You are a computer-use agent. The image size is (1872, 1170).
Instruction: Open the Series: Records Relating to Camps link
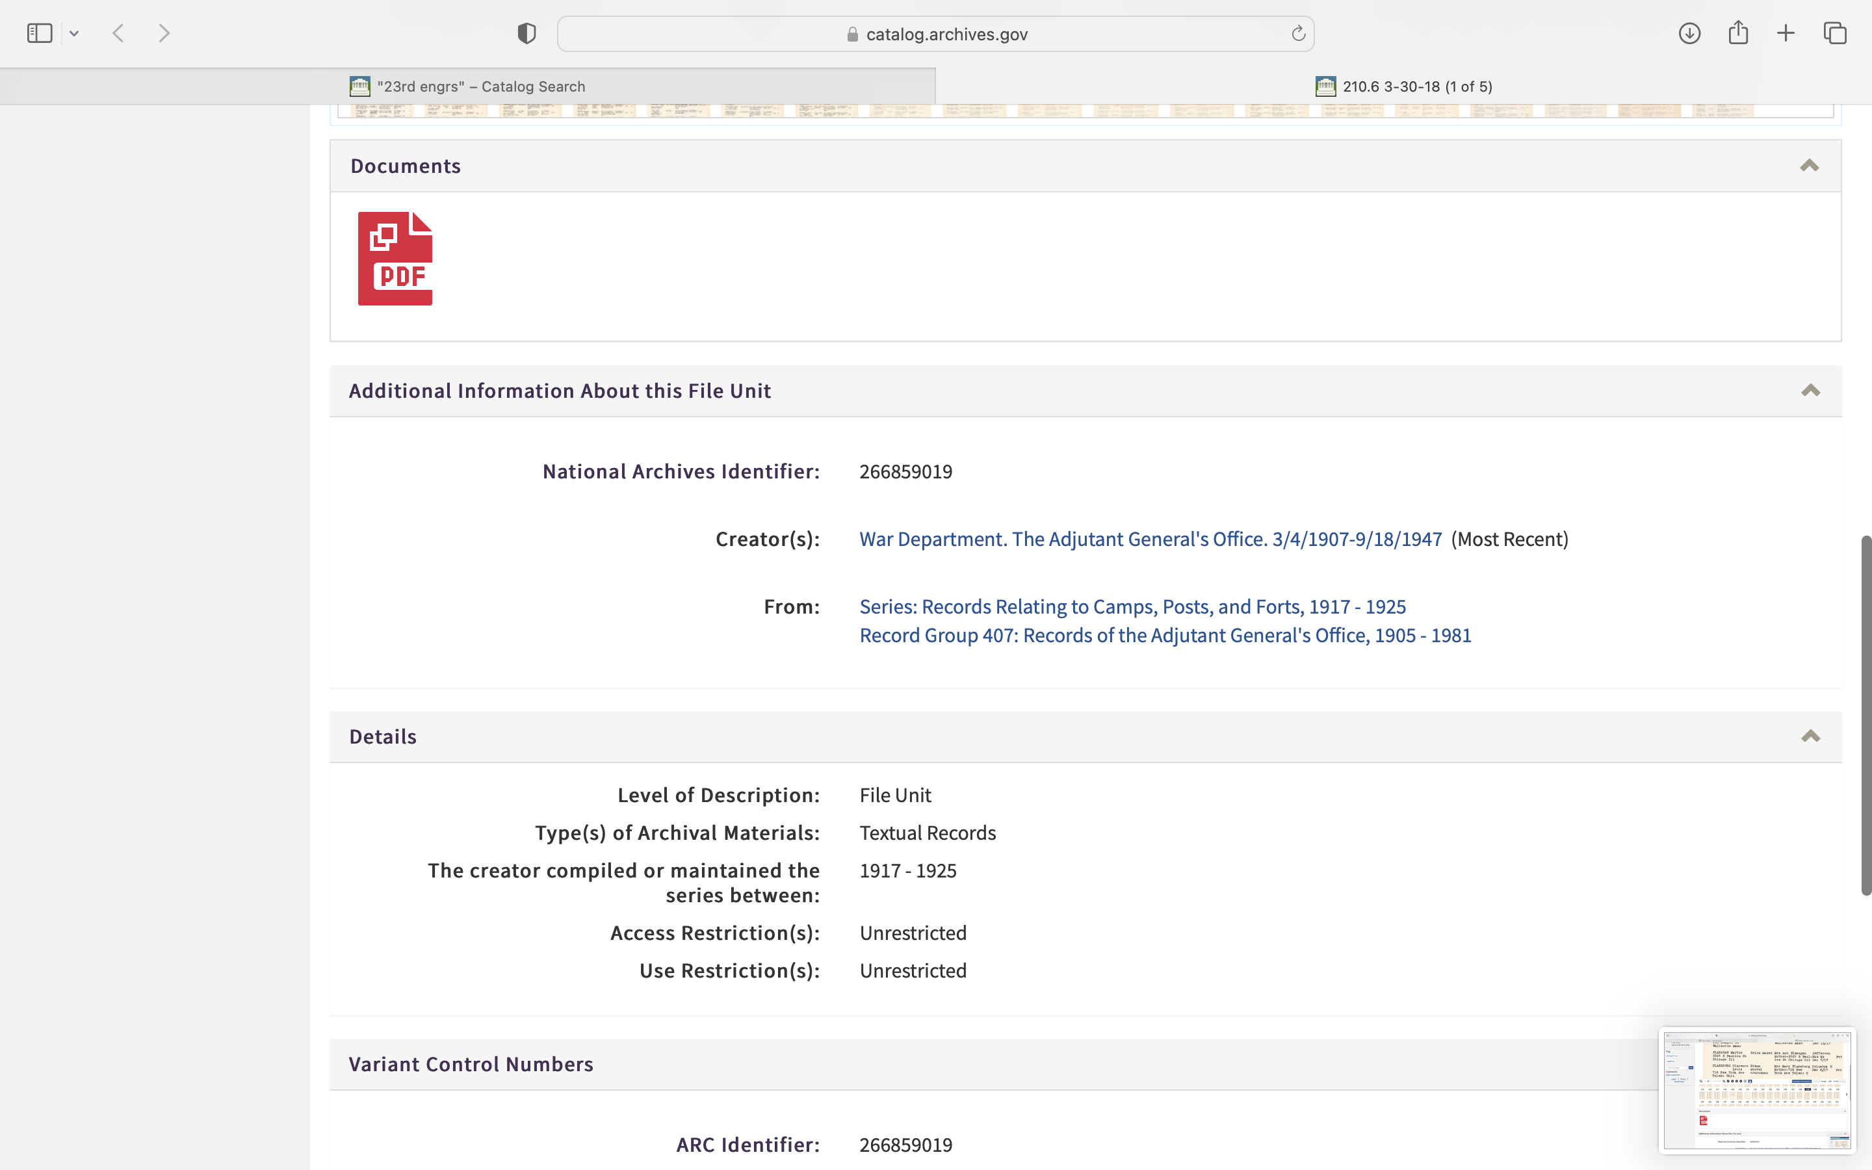pos(1132,606)
